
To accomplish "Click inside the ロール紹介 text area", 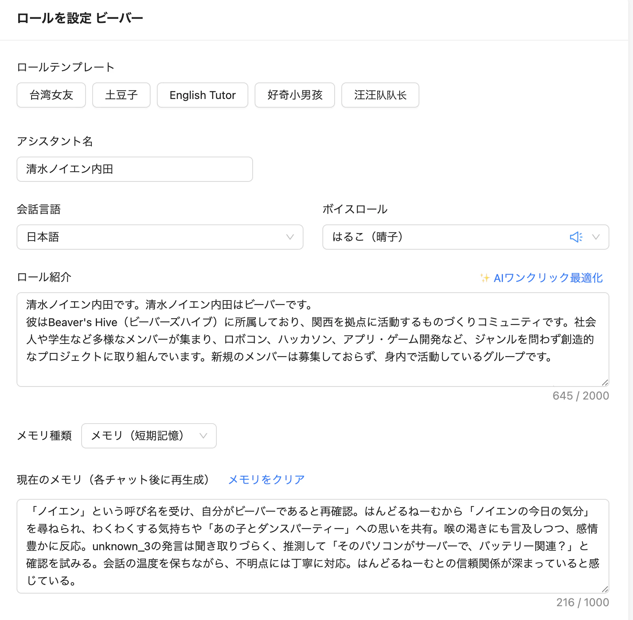I will [313, 340].
